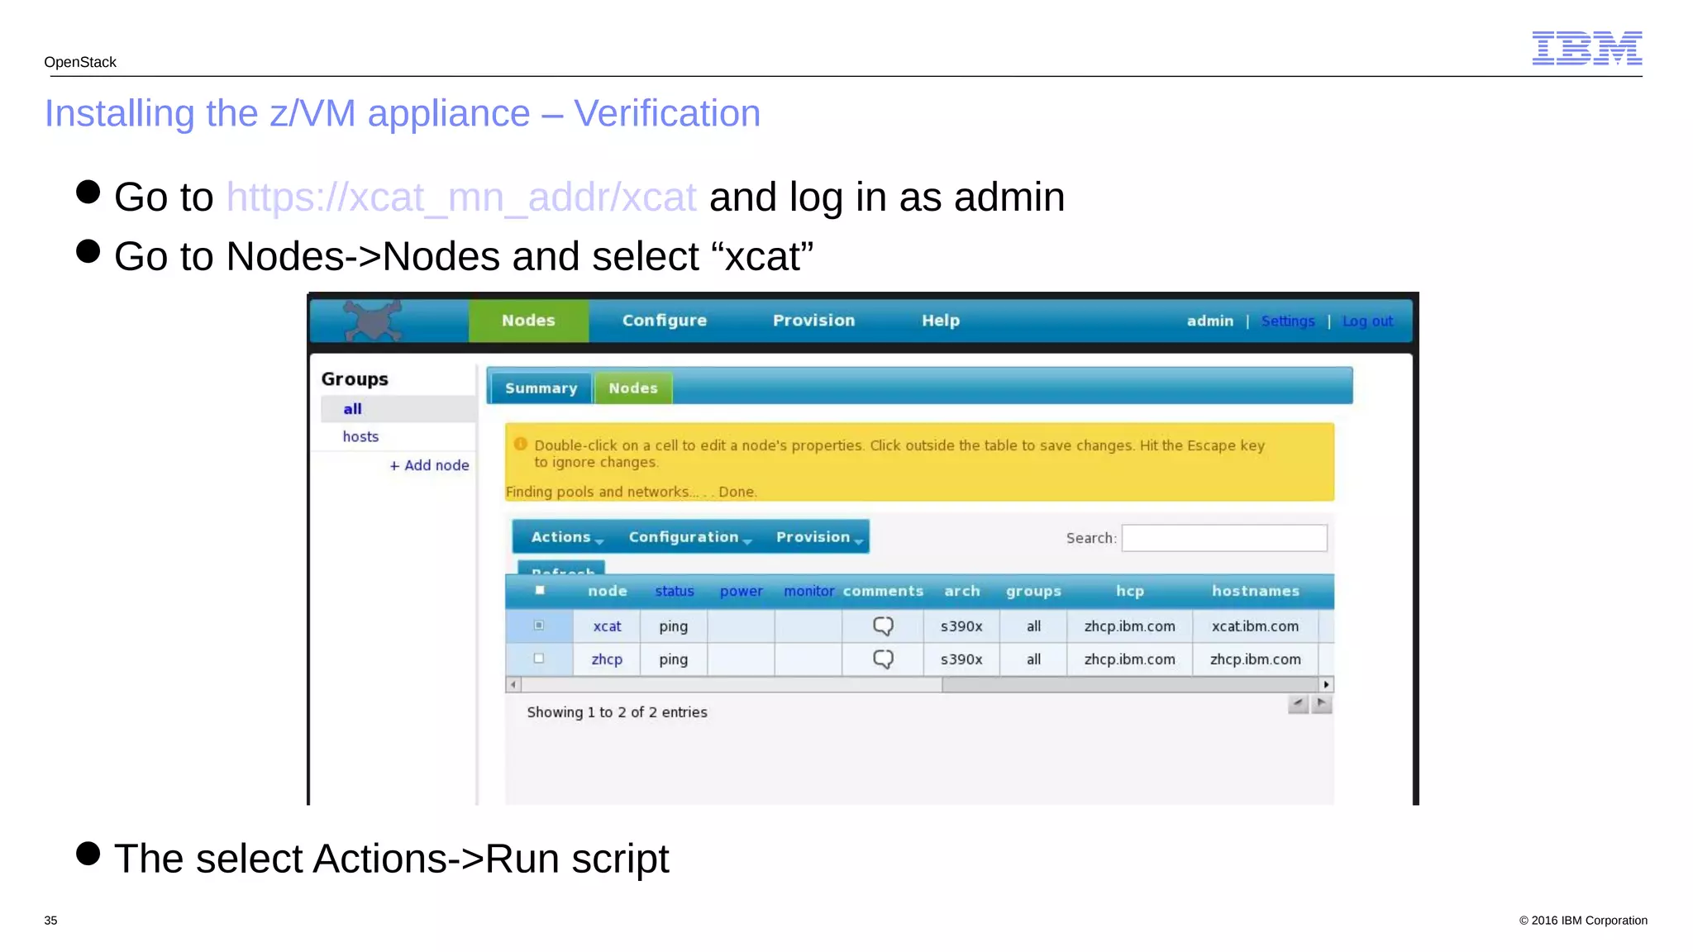Toggle checkbox for xcat node row
The image size is (1693, 952).
539,626
